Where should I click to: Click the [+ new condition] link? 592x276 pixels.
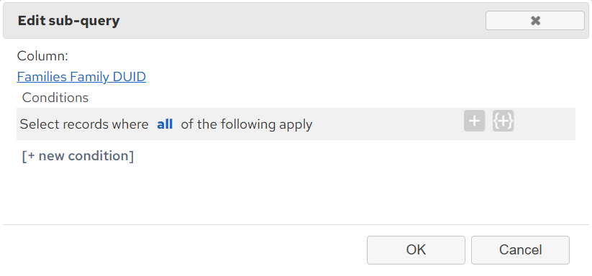[78, 156]
